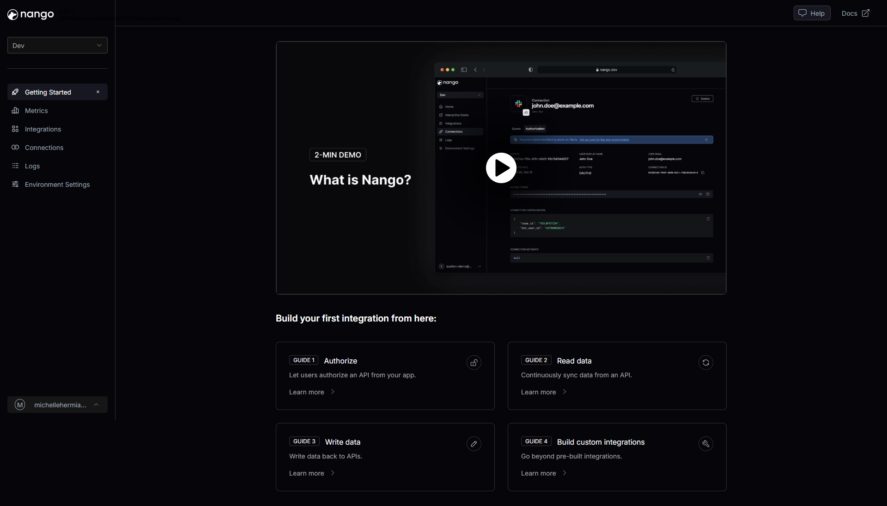The height and width of the screenshot is (506, 887).
Task: Click the Nango logo in sidebar
Action: (30, 14)
